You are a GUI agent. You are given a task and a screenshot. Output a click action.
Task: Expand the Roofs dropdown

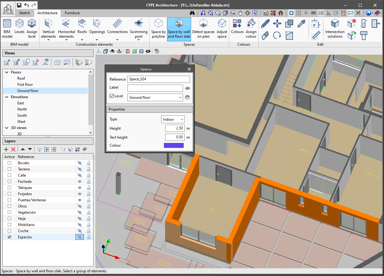(82, 40)
